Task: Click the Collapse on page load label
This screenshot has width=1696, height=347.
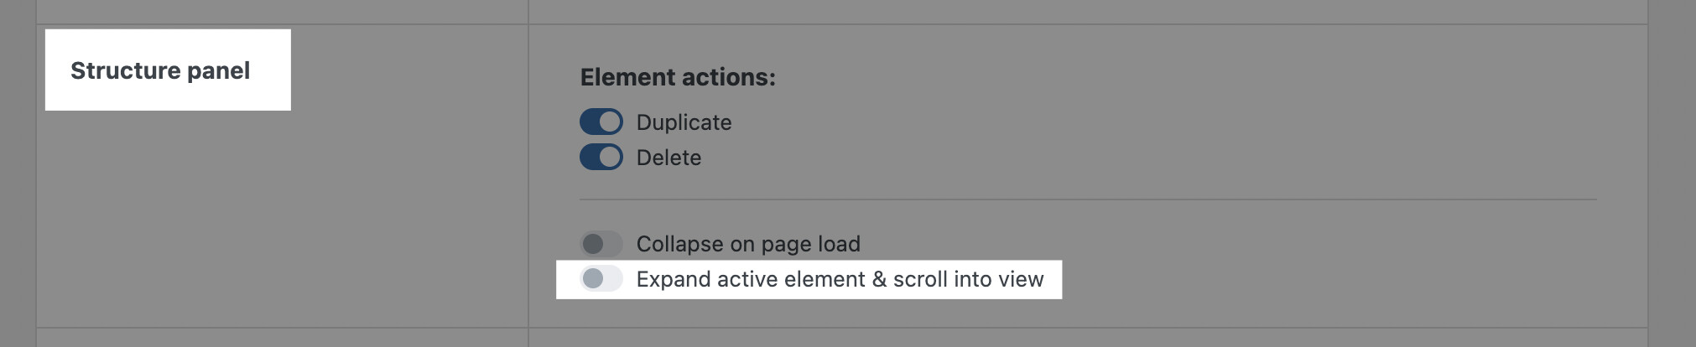Action: tap(748, 244)
